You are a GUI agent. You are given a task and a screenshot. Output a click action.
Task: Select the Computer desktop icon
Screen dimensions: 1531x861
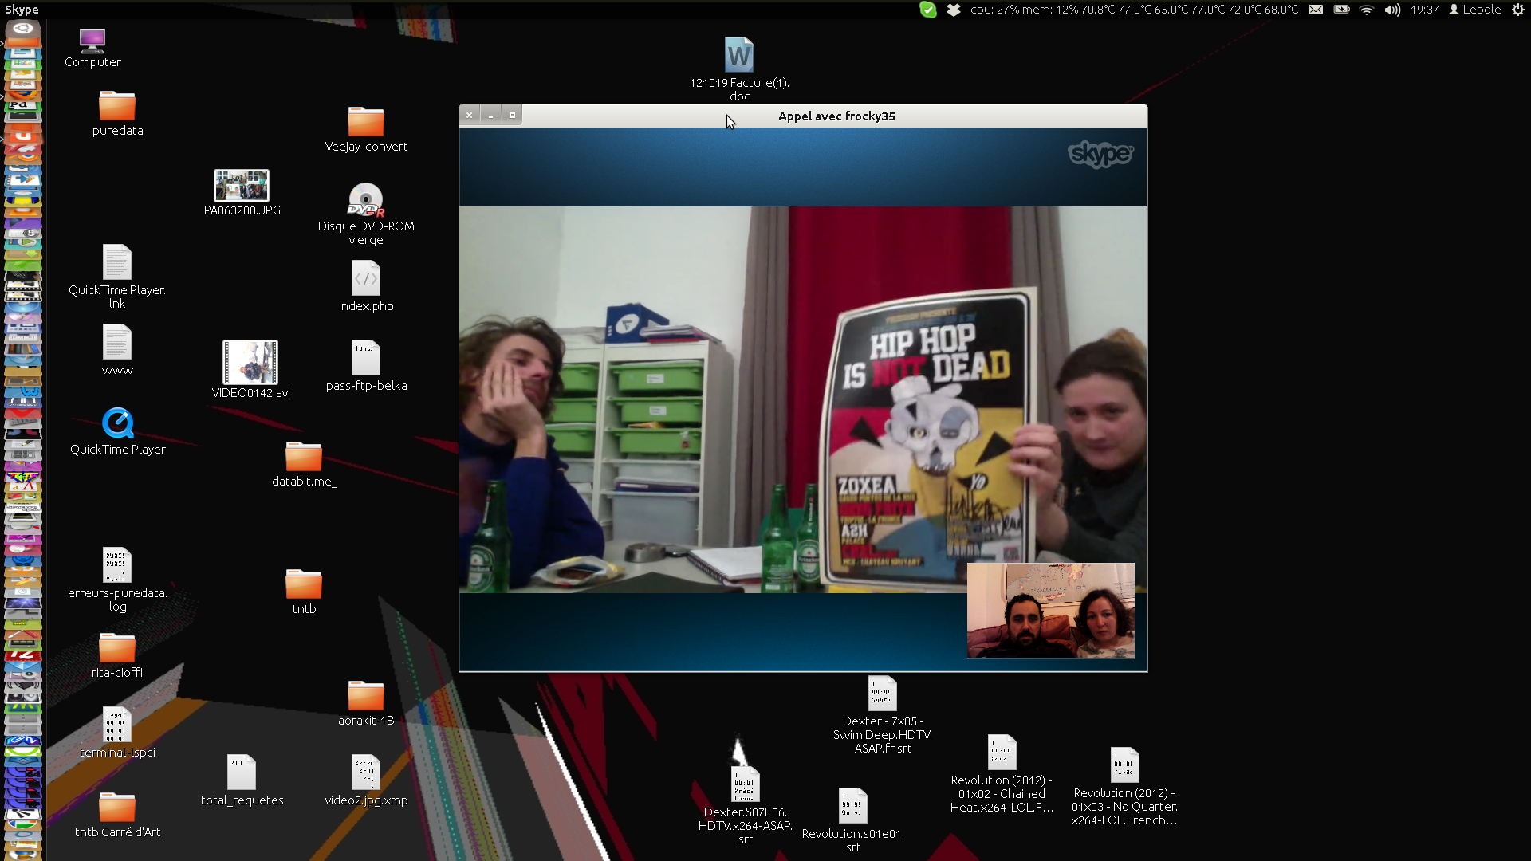tap(92, 41)
